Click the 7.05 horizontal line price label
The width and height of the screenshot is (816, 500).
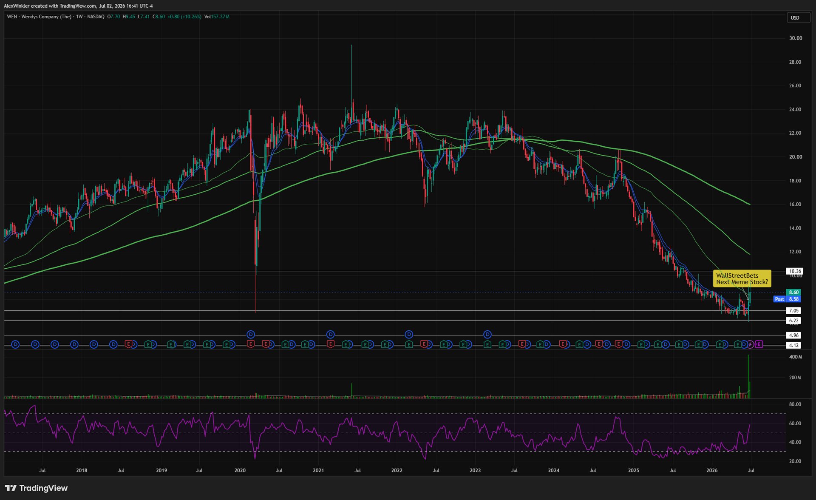(x=794, y=311)
